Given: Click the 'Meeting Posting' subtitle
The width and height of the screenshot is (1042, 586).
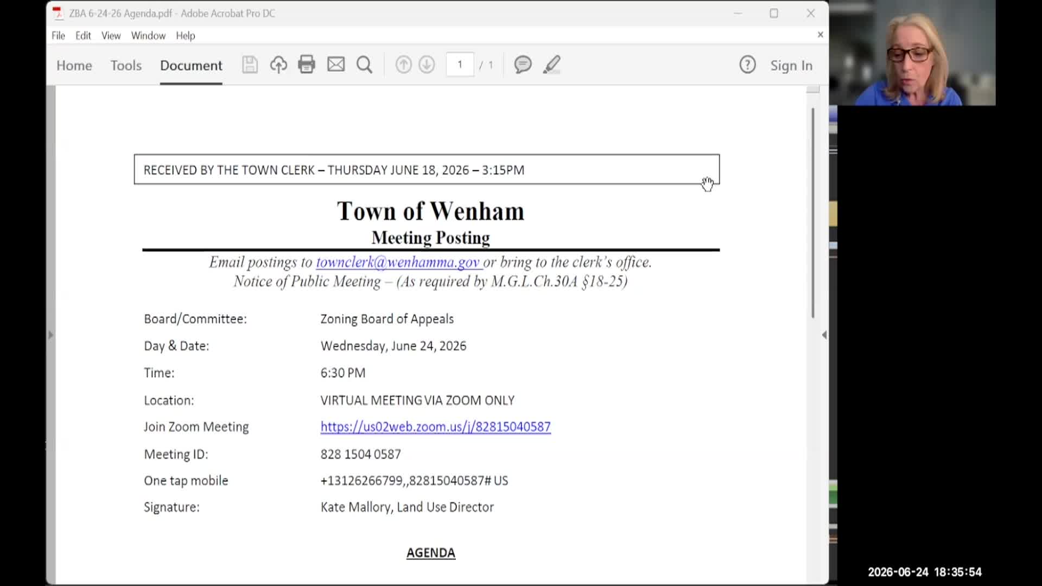Looking at the screenshot, I should [x=430, y=238].
